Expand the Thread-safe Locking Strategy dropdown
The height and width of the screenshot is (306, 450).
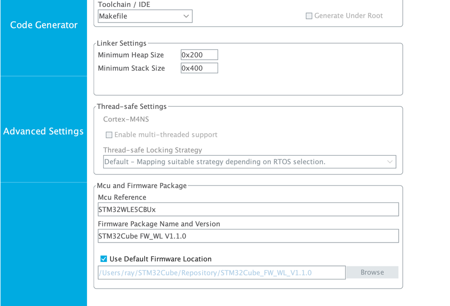click(249, 162)
